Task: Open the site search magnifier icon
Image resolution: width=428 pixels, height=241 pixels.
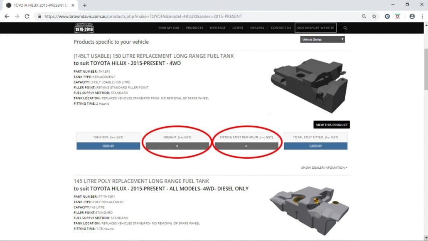Action: [345, 28]
